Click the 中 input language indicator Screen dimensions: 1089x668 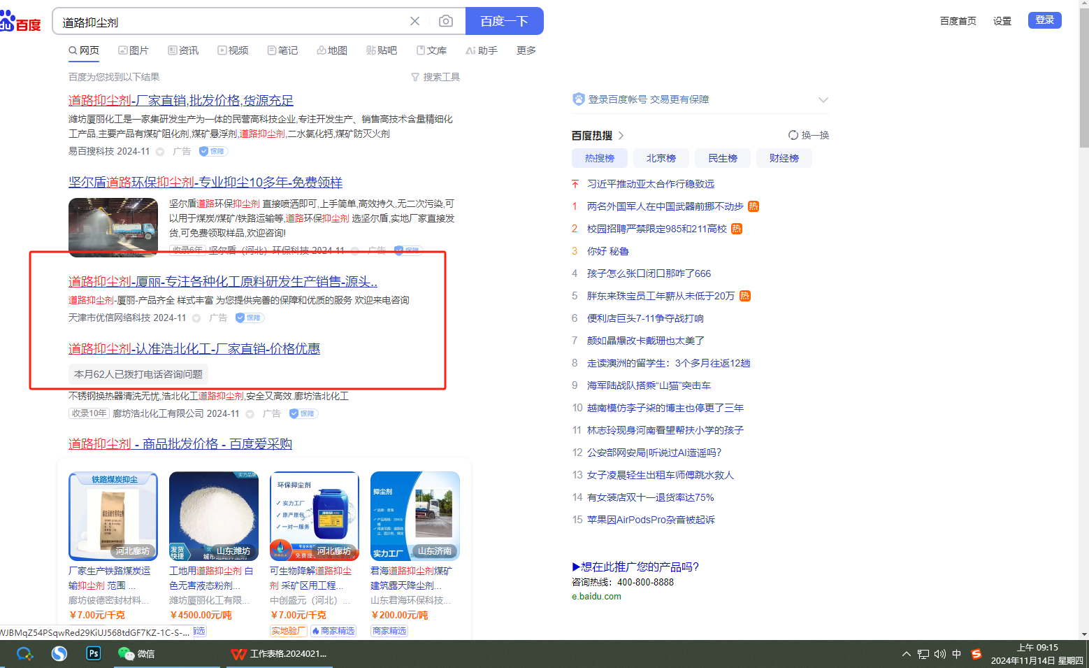coord(957,654)
